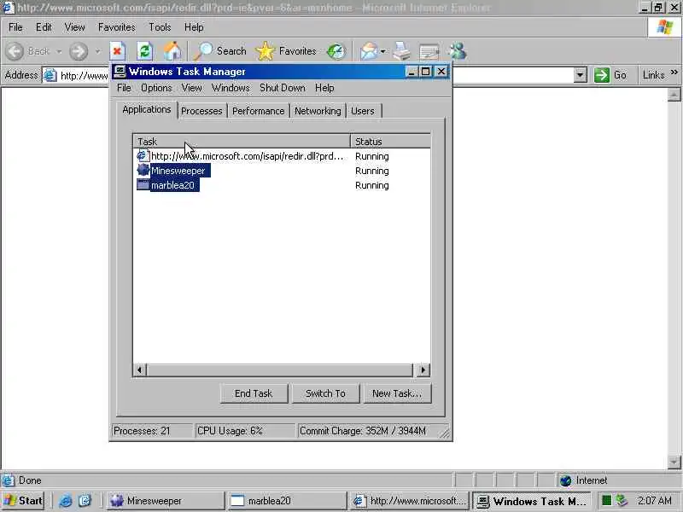Screen dimensions: 683x512
Task: Click the Edit page icon in IE toolbar
Action: (429, 52)
